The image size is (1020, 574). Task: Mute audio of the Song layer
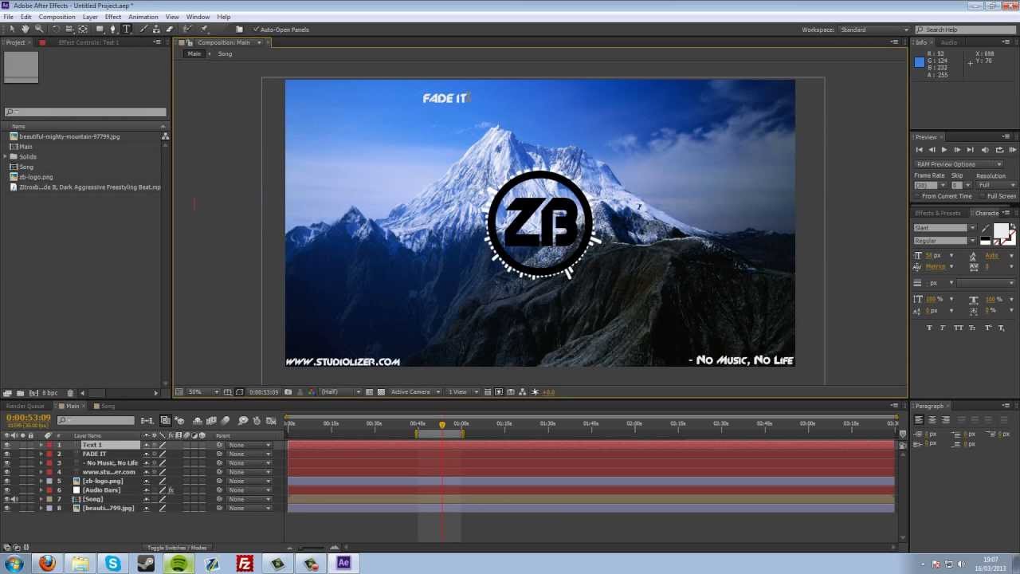pos(14,499)
